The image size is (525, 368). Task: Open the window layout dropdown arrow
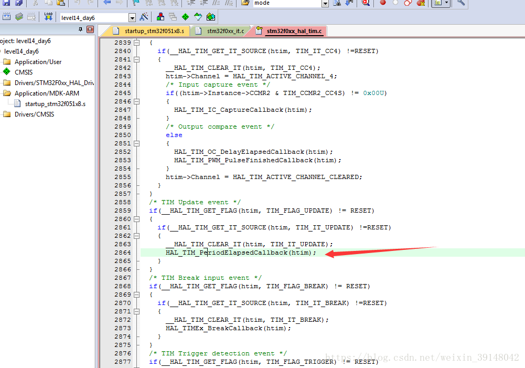pyautogui.click(x=446, y=3)
